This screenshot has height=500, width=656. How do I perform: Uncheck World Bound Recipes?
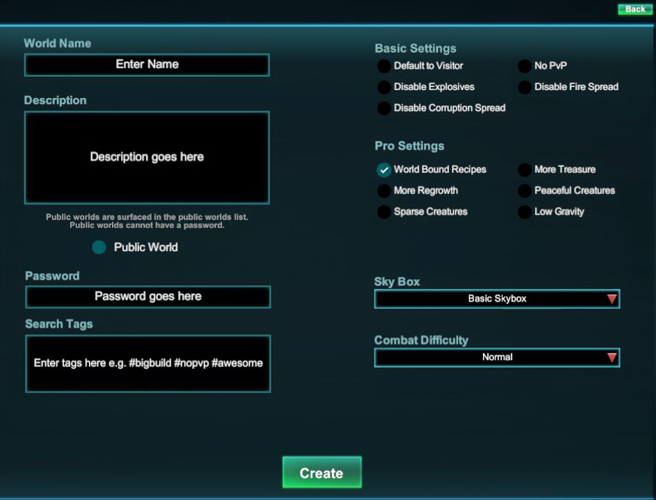click(x=384, y=170)
